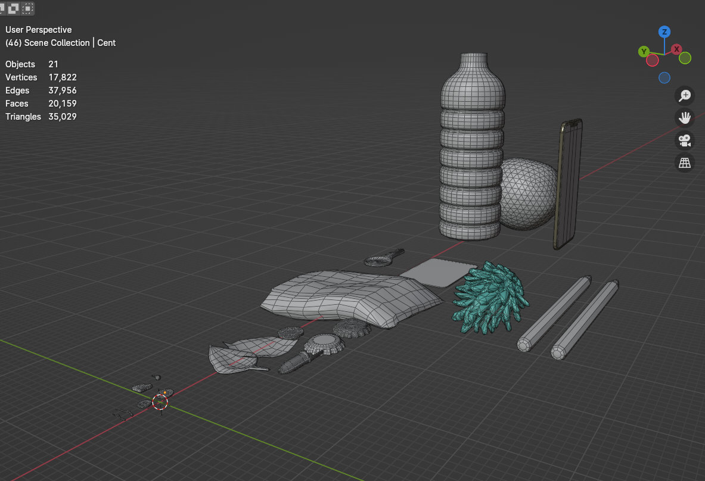Image resolution: width=705 pixels, height=481 pixels.
Task: Click the 3D cursor at the world origin
Action: click(x=160, y=402)
